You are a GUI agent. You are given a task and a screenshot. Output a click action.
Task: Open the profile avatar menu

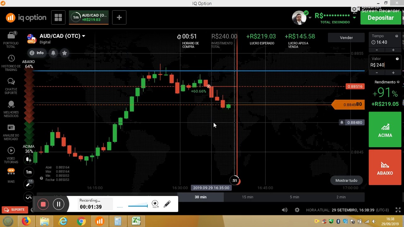pyautogui.click(x=299, y=18)
